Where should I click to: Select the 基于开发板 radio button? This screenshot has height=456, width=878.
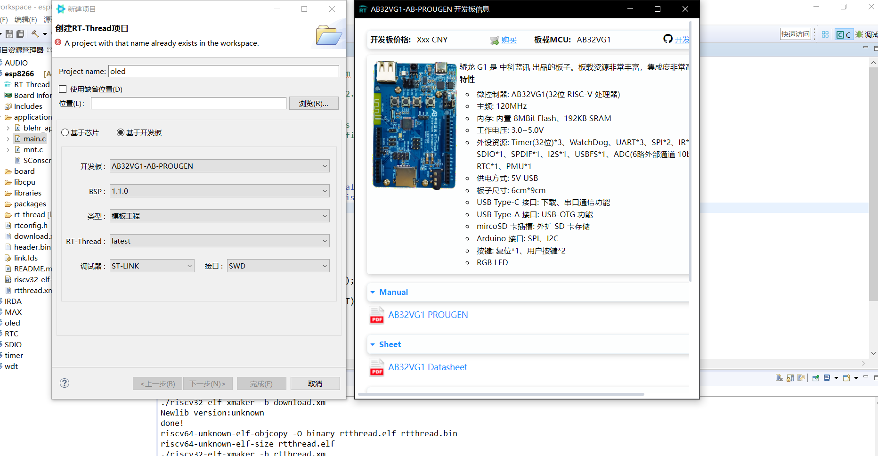click(120, 132)
